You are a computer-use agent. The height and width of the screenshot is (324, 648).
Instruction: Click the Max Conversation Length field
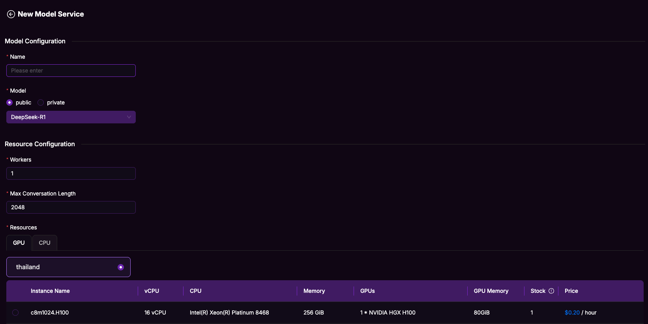(x=71, y=207)
